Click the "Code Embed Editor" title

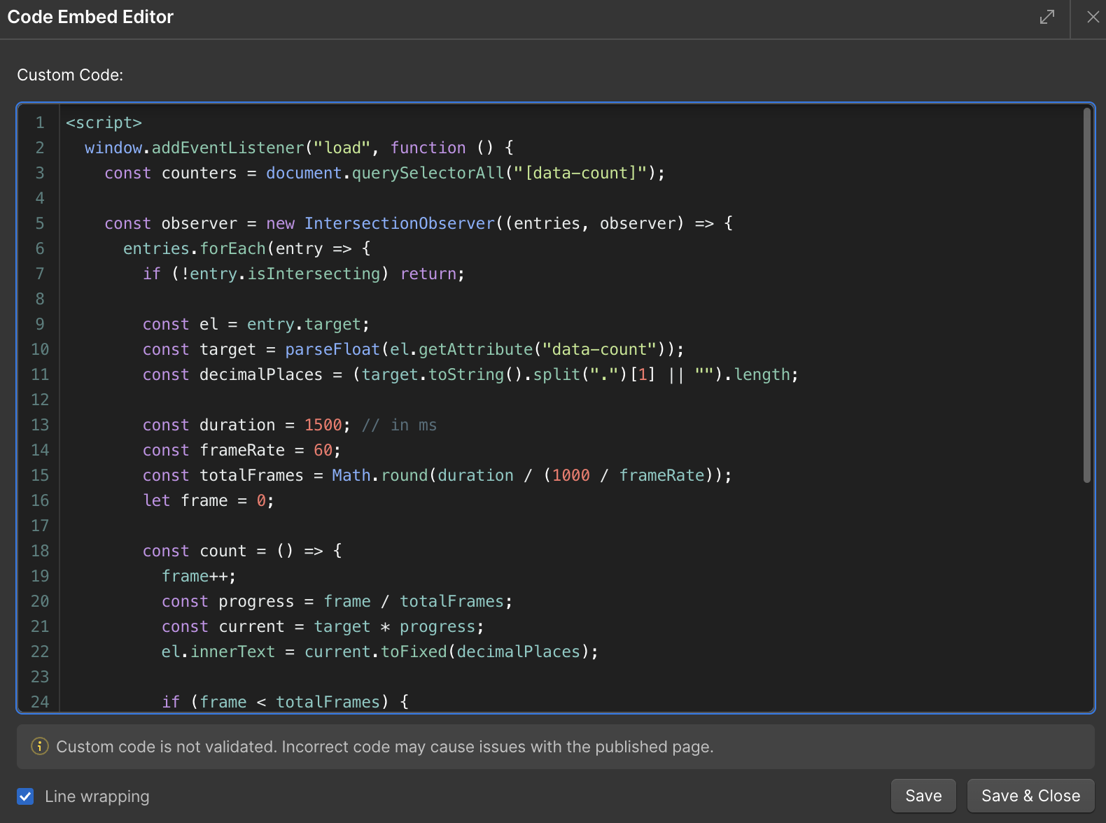click(90, 17)
